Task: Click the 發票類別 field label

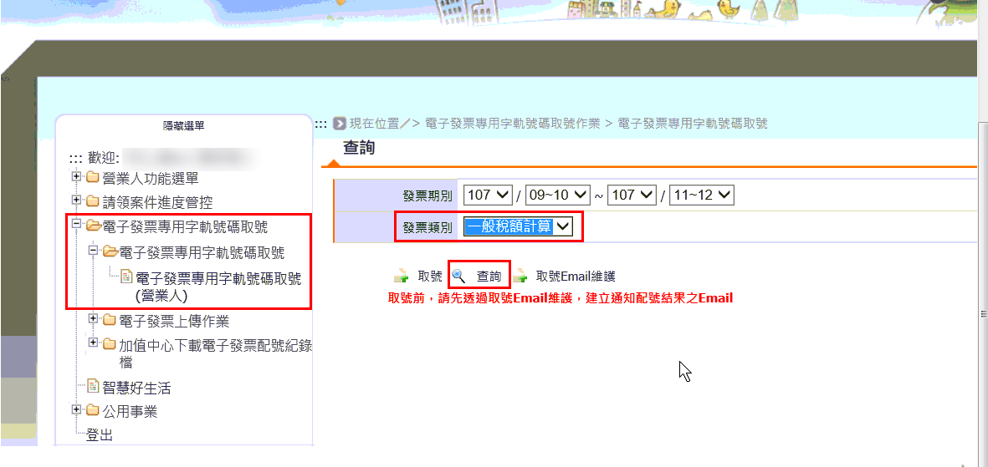Action: 427,227
